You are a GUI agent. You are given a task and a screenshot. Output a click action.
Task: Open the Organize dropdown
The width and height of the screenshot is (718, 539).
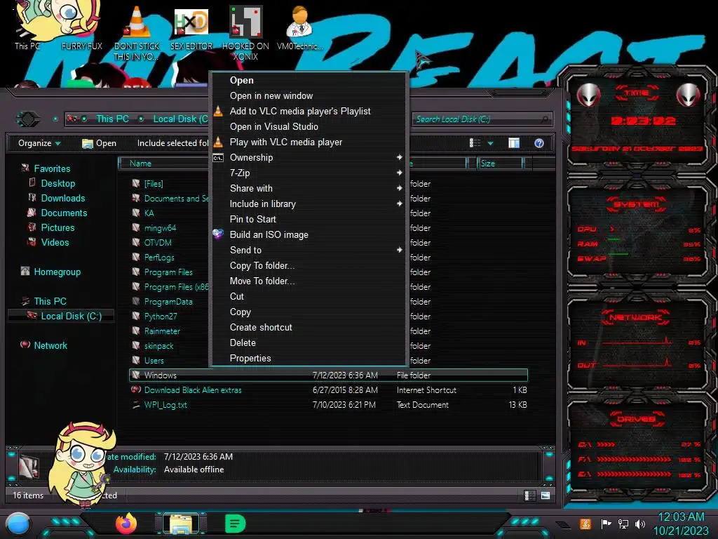pos(39,143)
